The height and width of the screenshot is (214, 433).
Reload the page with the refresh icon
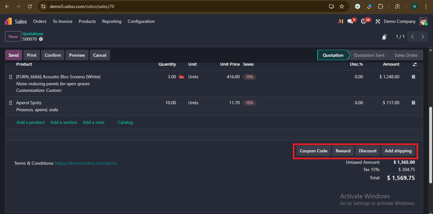pyautogui.click(x=30, y=6)
